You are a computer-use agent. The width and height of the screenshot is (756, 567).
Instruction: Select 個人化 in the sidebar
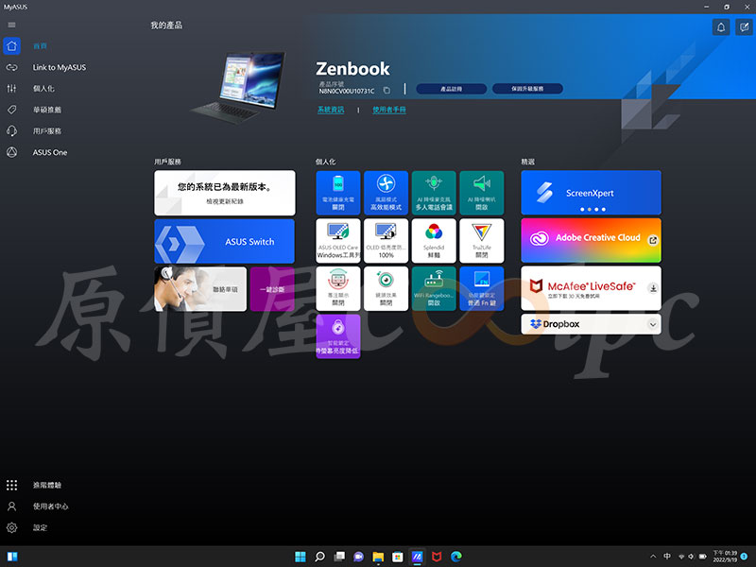click(x=43, y=89)
